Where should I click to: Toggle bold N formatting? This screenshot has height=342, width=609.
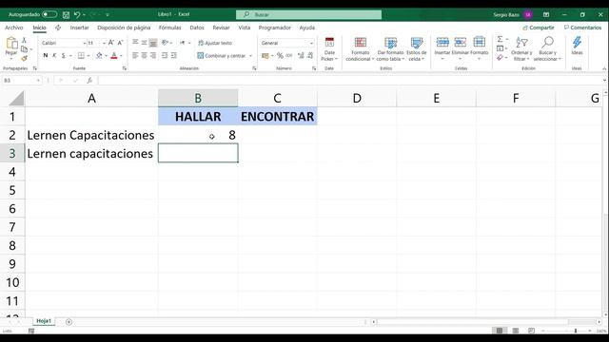coord(46,55)
